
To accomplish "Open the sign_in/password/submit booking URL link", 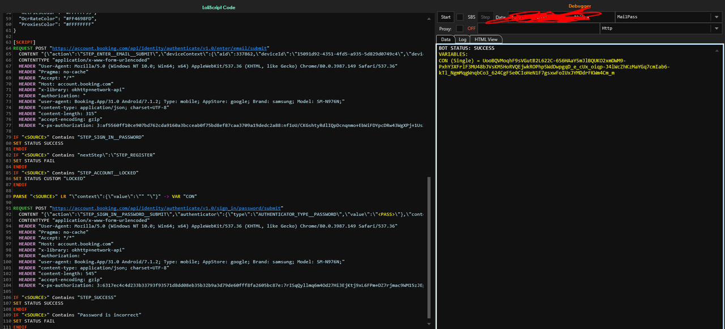I will 167,208.
